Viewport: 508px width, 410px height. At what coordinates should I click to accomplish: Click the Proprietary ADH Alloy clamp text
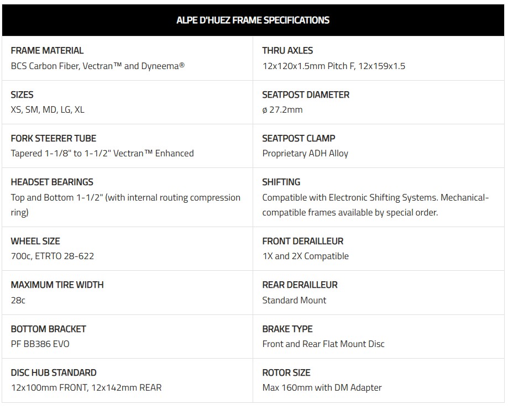pyautogui.click(x=305, y=154)
